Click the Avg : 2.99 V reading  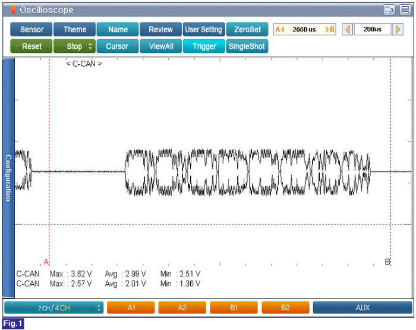point(125,274)
